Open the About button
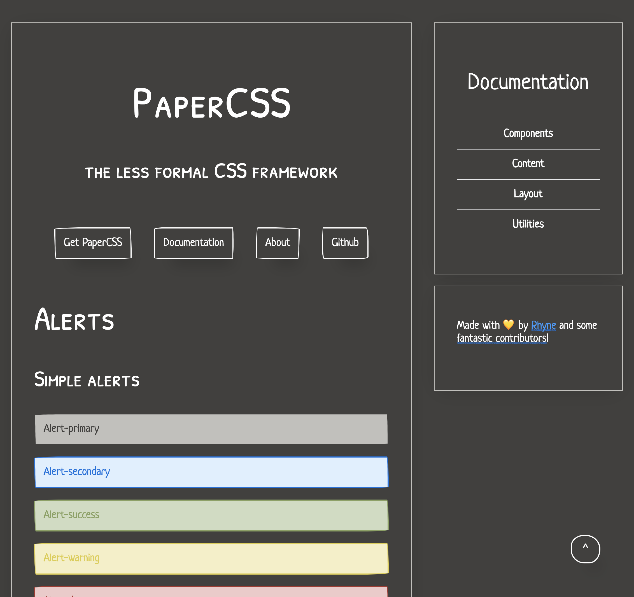 (278, 243)
